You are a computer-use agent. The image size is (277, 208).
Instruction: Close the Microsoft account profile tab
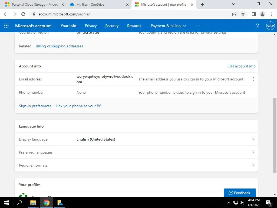point(192,5)
